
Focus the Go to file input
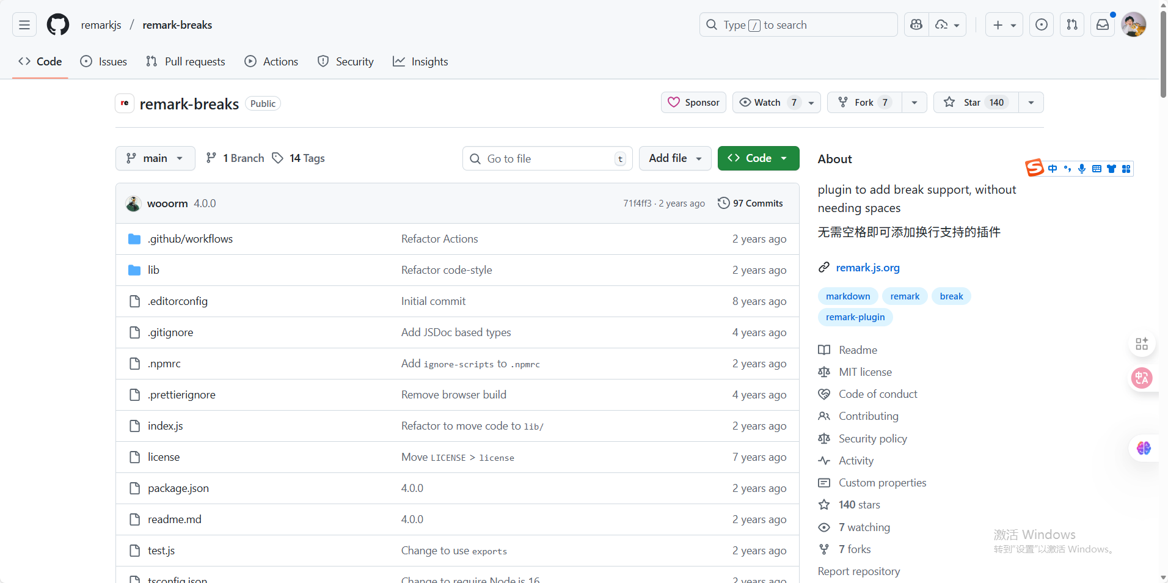(x=547, y=159)
